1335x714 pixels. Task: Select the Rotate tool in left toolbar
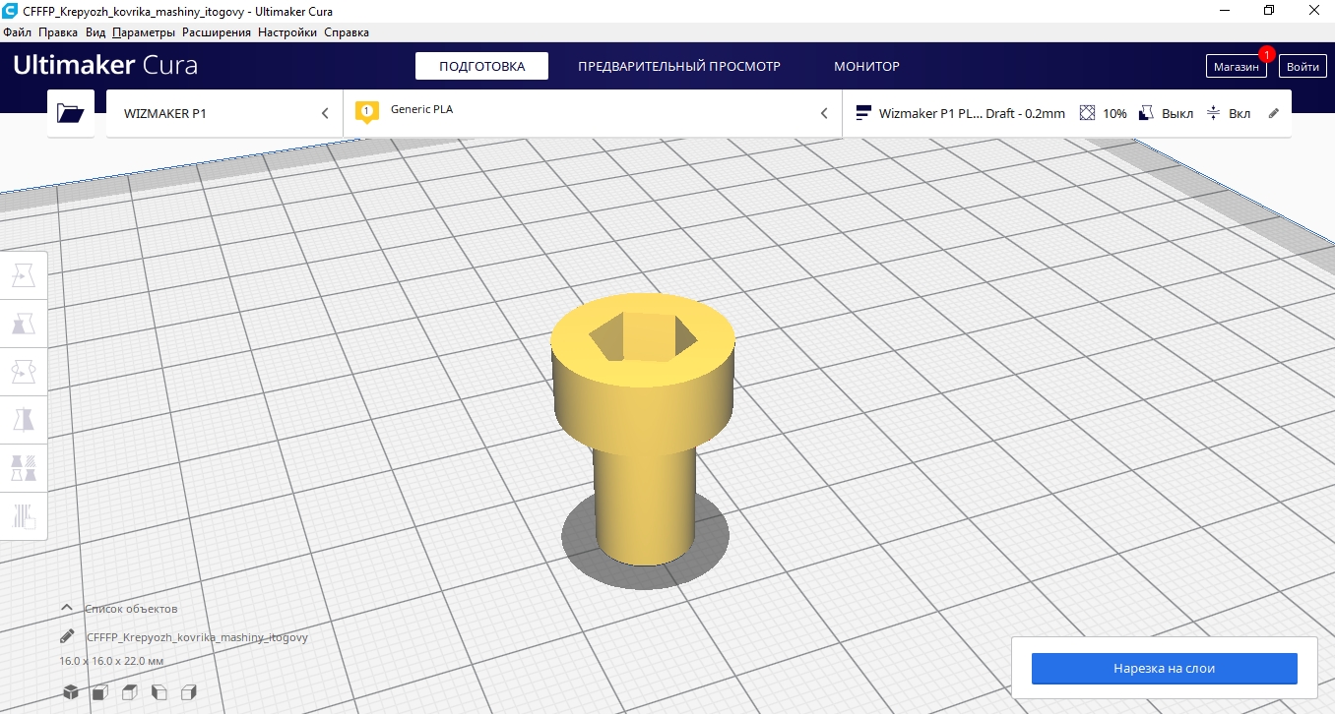[x=24, y=372]
